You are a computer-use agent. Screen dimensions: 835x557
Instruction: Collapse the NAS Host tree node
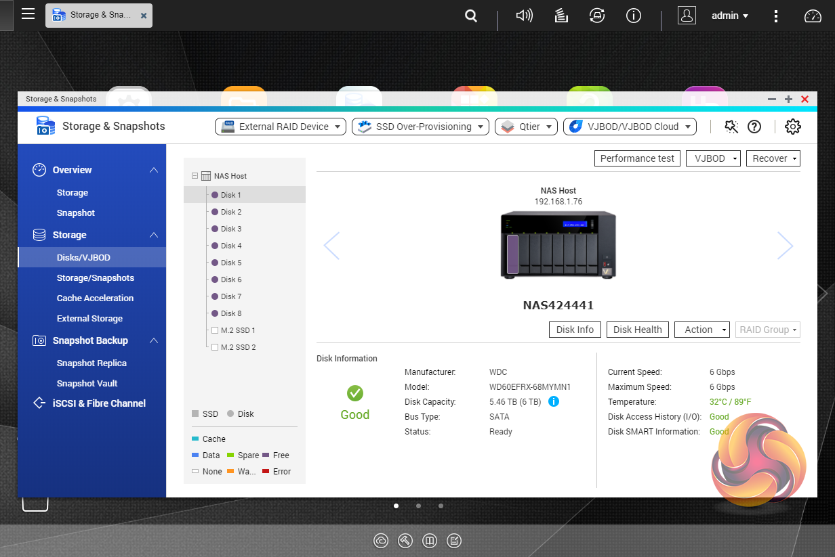pos(195,176)
